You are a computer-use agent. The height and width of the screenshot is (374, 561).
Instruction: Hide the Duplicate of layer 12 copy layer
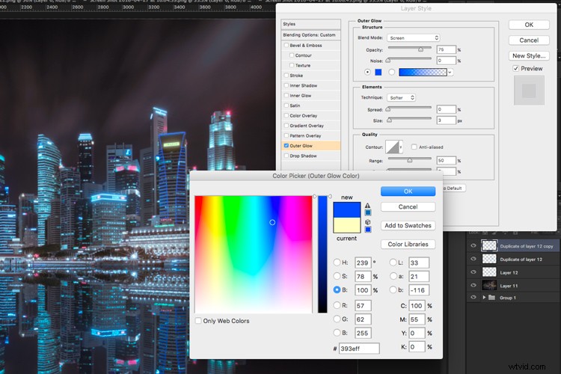pyautogui.click(x=473, y=245)
